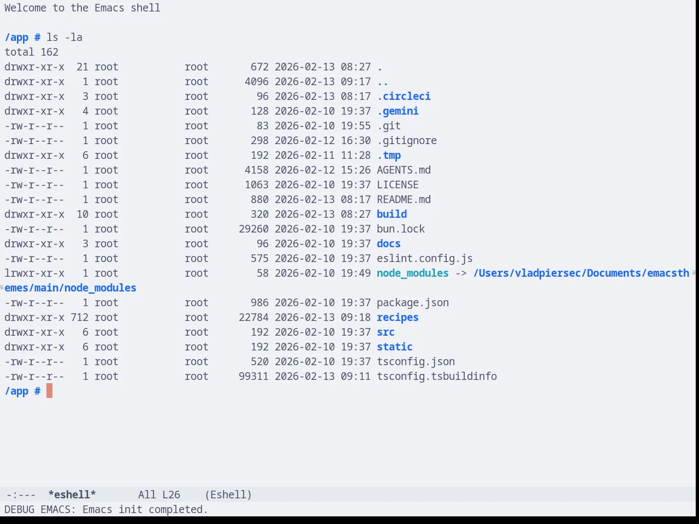Click the tsconfig.tsbuildinfo file name
This screenshot has width=699, height=524.
click(437, 376)
